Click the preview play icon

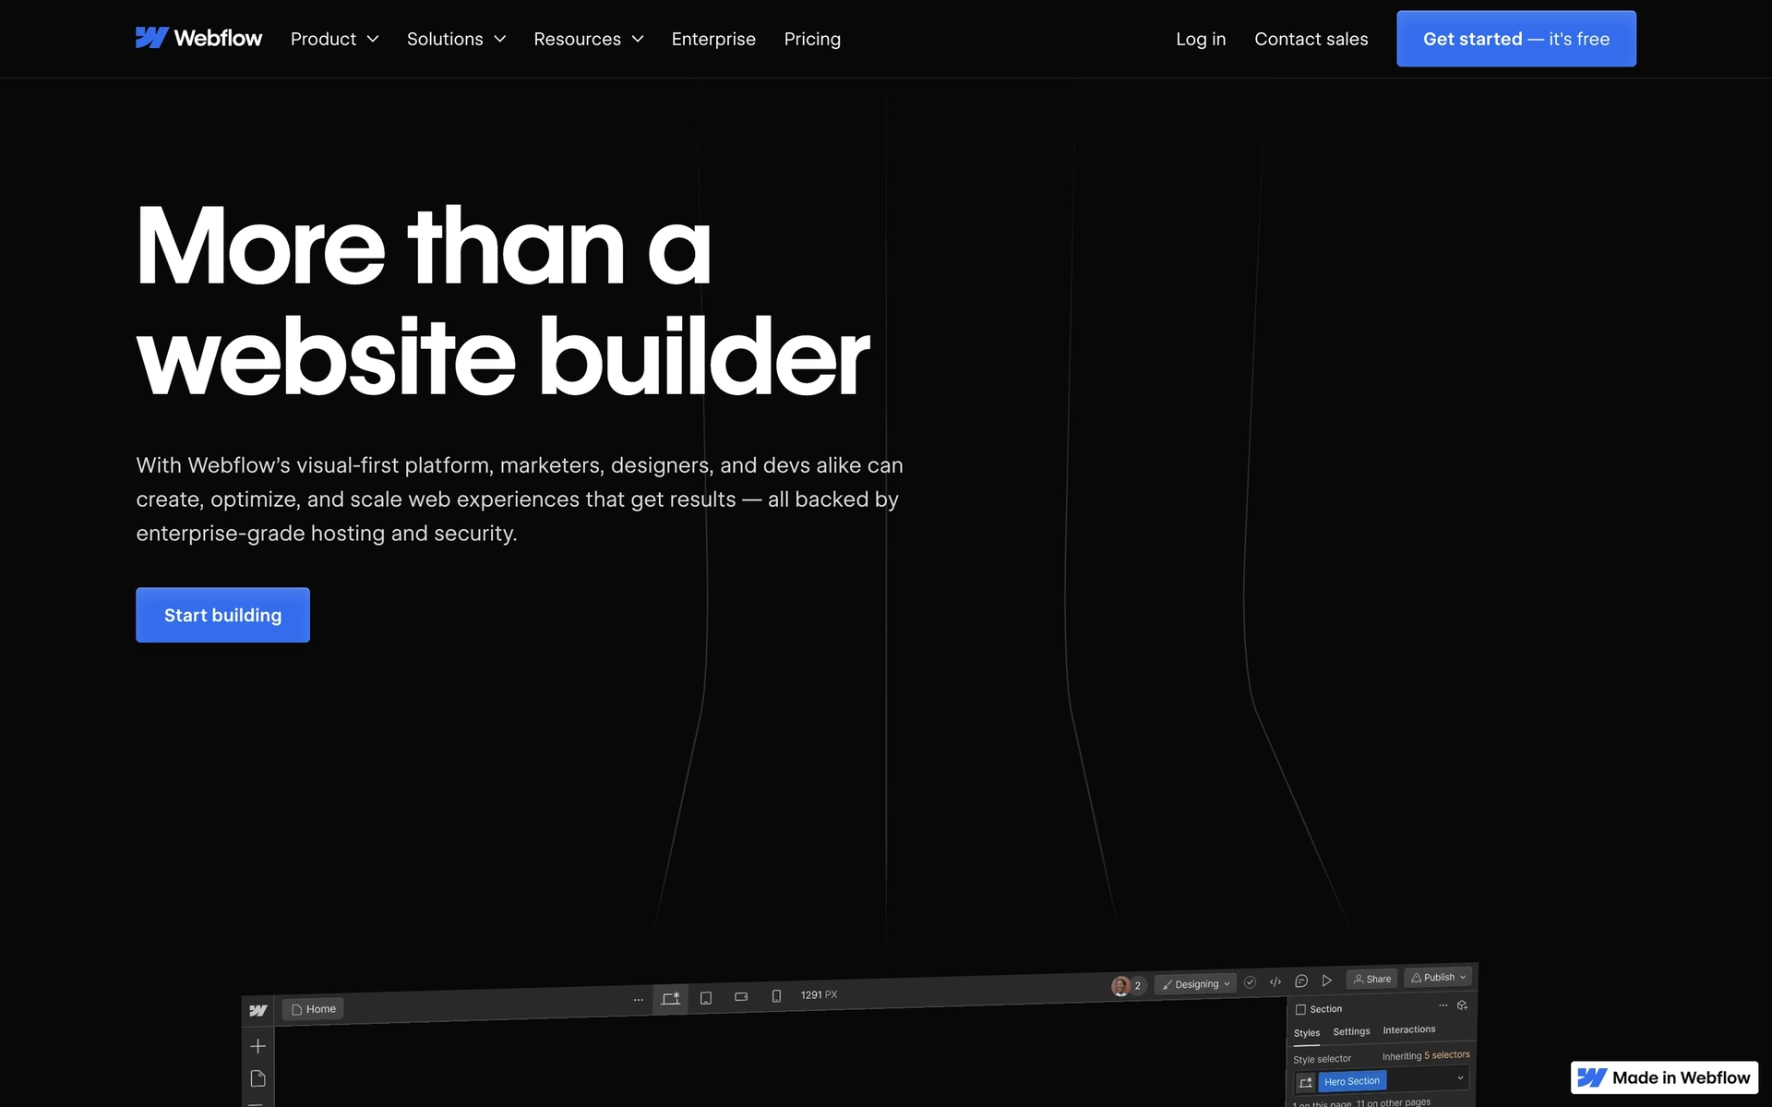pyautogui.click(x=1327, y=981)
